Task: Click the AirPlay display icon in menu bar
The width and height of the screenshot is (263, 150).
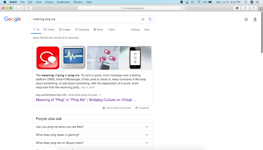Action: click(x=187, y=2)
